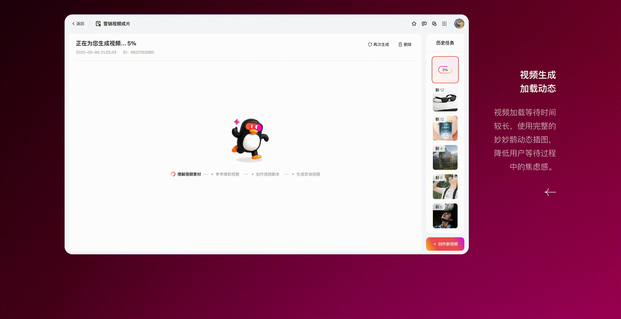Click the timestamp 2025-05-06 21:25:43
Viewport: 621px width, 319px height.
click(x=96, y=52)
